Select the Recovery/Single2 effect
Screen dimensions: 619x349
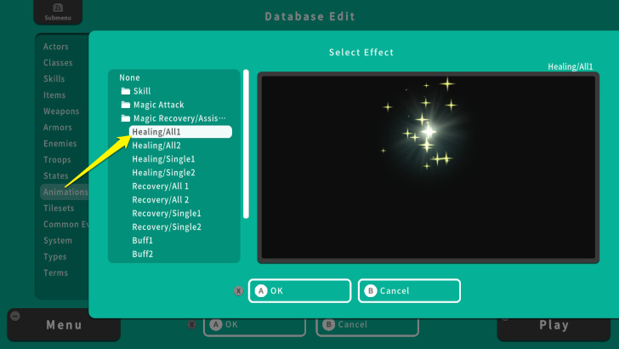pos(167,227)
